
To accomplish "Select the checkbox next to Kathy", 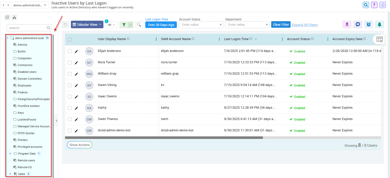I will click(x=70, y=108).
